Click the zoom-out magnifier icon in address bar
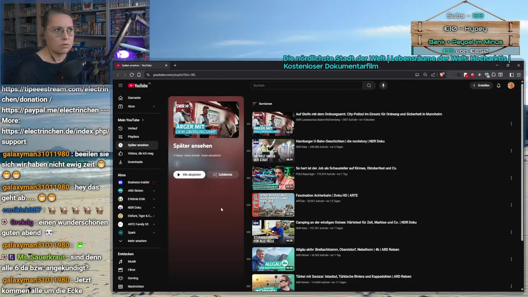528x297 pixels. coord(425,75)
